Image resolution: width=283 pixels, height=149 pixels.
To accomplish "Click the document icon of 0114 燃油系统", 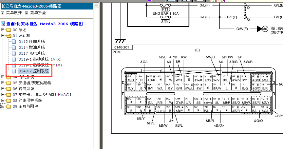I will 14,47.
